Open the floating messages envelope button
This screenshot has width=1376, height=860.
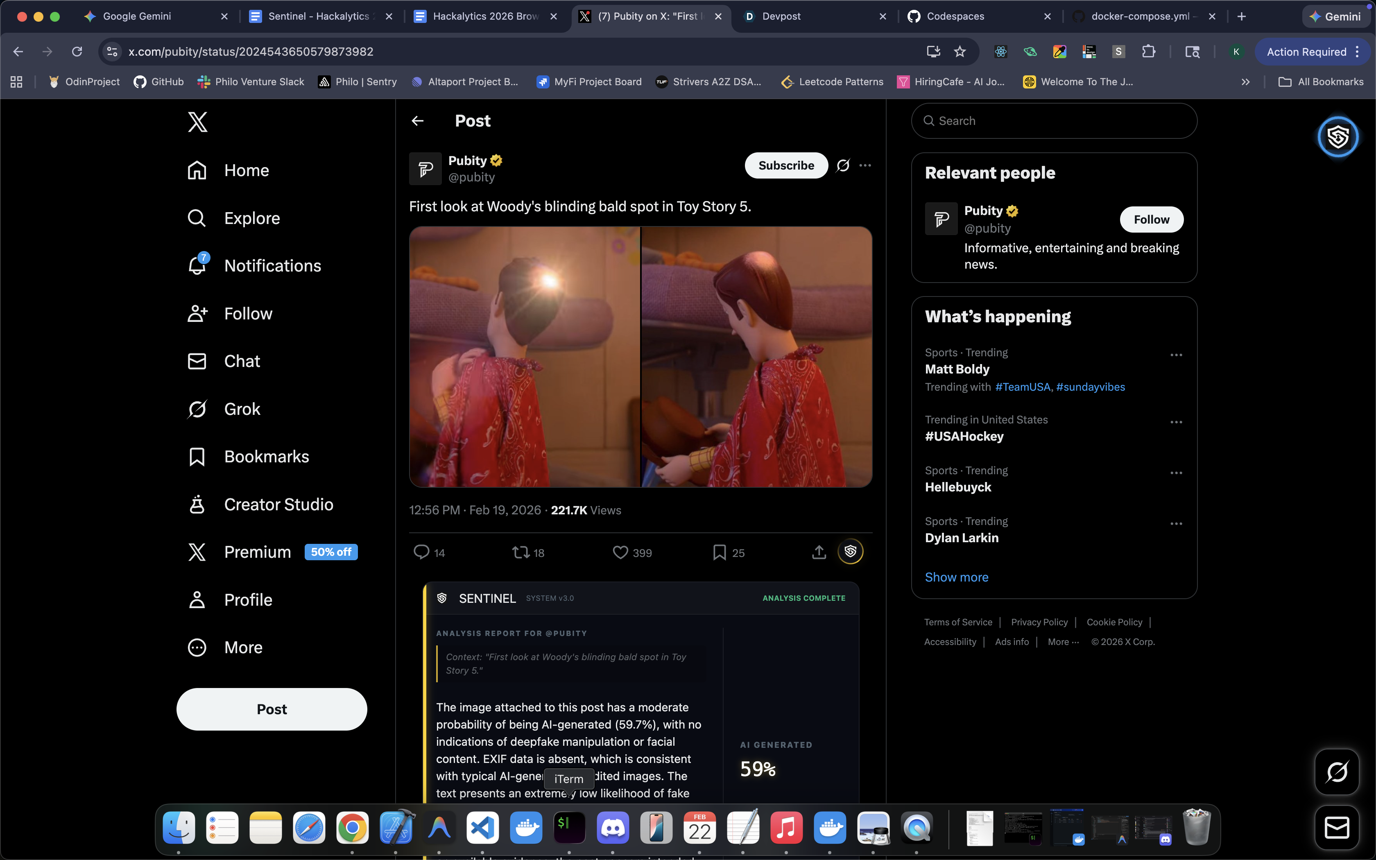click(1337, 827)
